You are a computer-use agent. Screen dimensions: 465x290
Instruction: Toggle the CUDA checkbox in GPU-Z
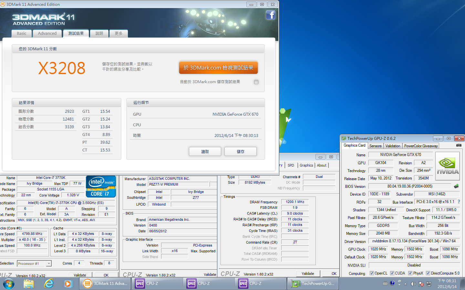click(x=392, y=273)
